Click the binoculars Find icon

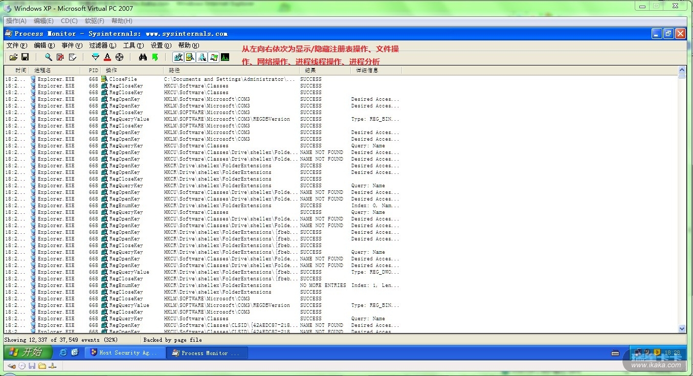(x=143, y=57)
